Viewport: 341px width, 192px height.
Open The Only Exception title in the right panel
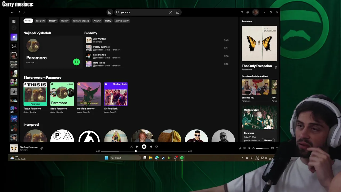(257, 66)
